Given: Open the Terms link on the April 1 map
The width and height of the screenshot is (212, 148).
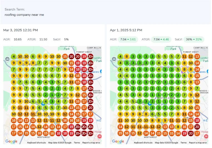Looking at the screenshot, I should tap(183, 143).
